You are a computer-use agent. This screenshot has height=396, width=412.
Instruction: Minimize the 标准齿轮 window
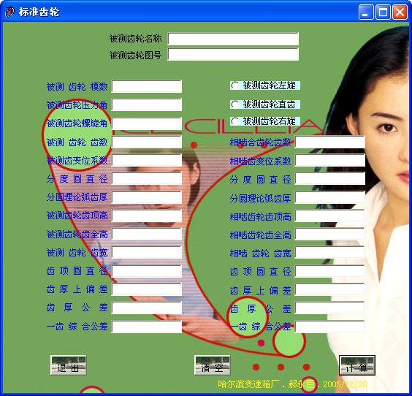(366, 12)
